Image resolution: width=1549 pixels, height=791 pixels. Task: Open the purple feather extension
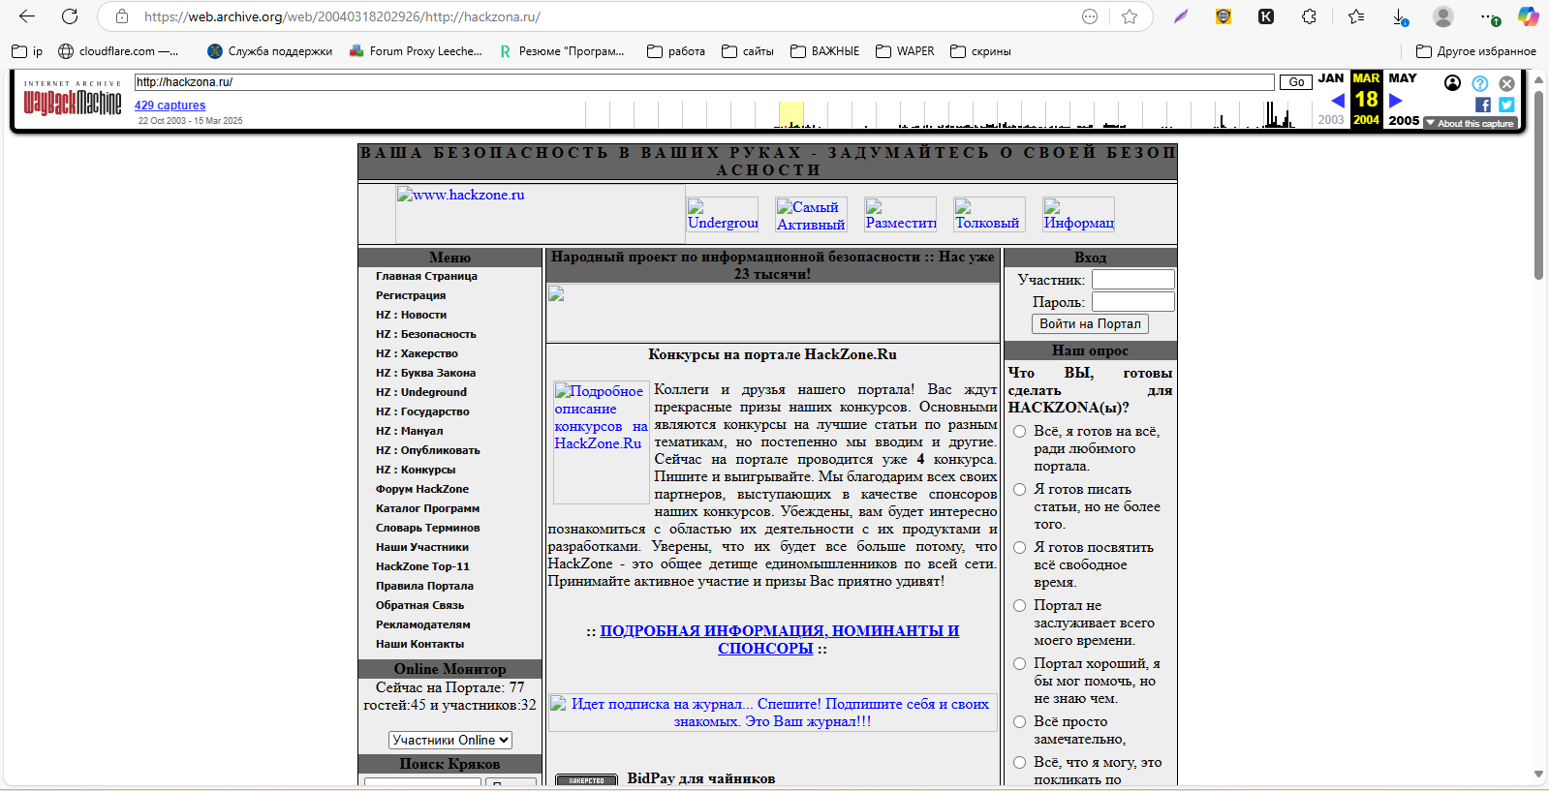click(1181, 16)
